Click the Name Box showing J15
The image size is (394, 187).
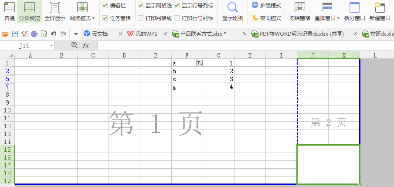(24, 45)
